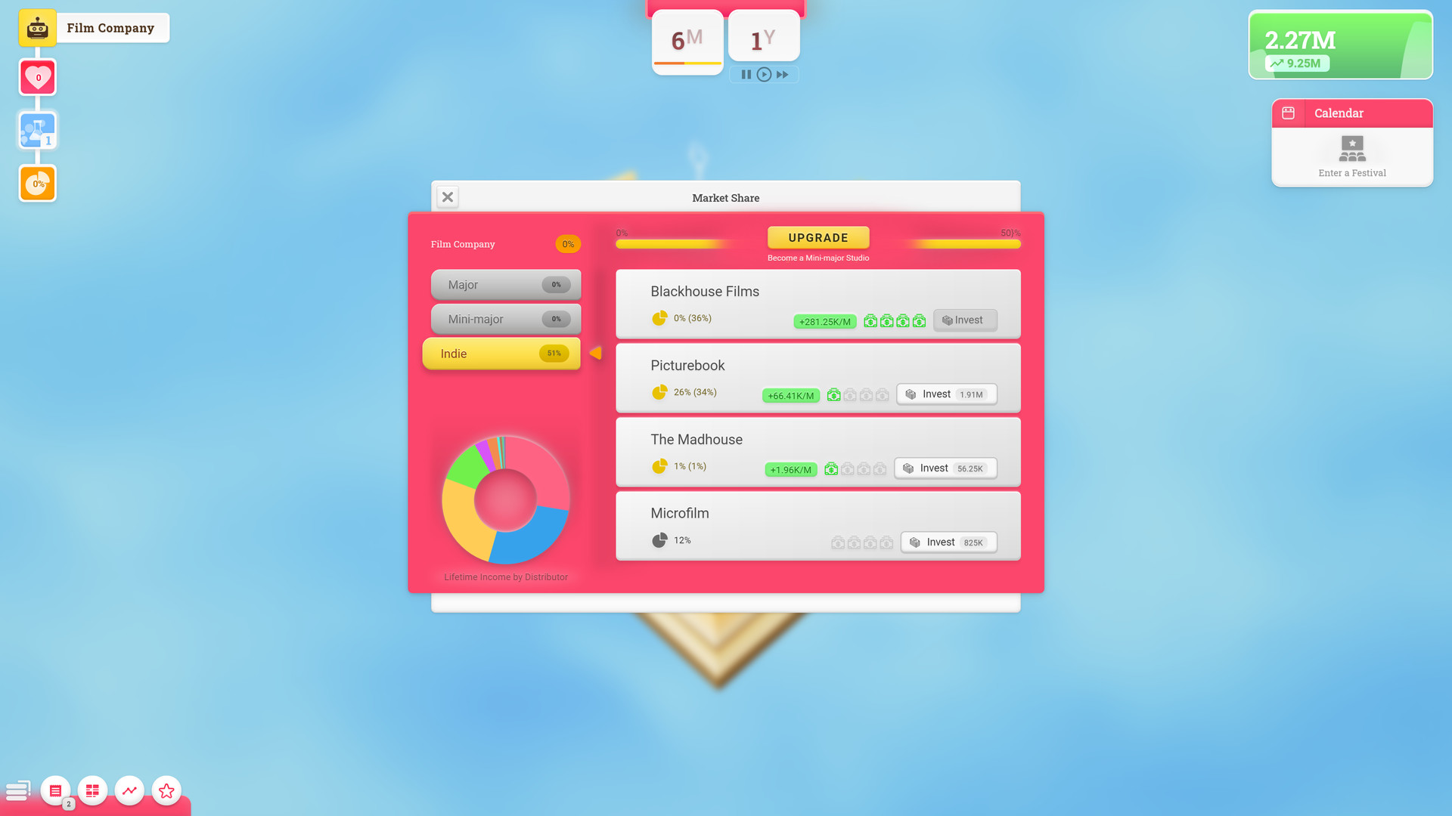Image resolution: width=1452 pixels, height=816 pixels.
Task: Click the calendar panel icon
Action: tap(1289, 113)
